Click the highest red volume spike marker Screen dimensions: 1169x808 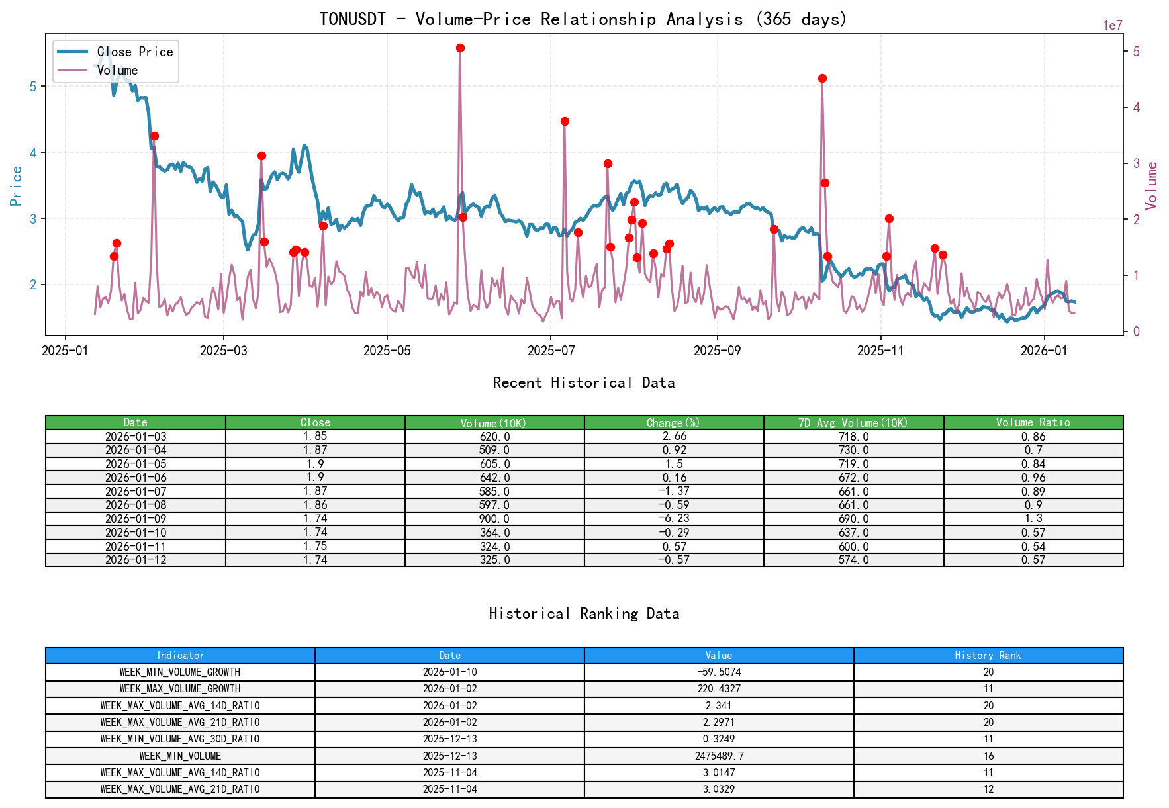tap(460, 47)
